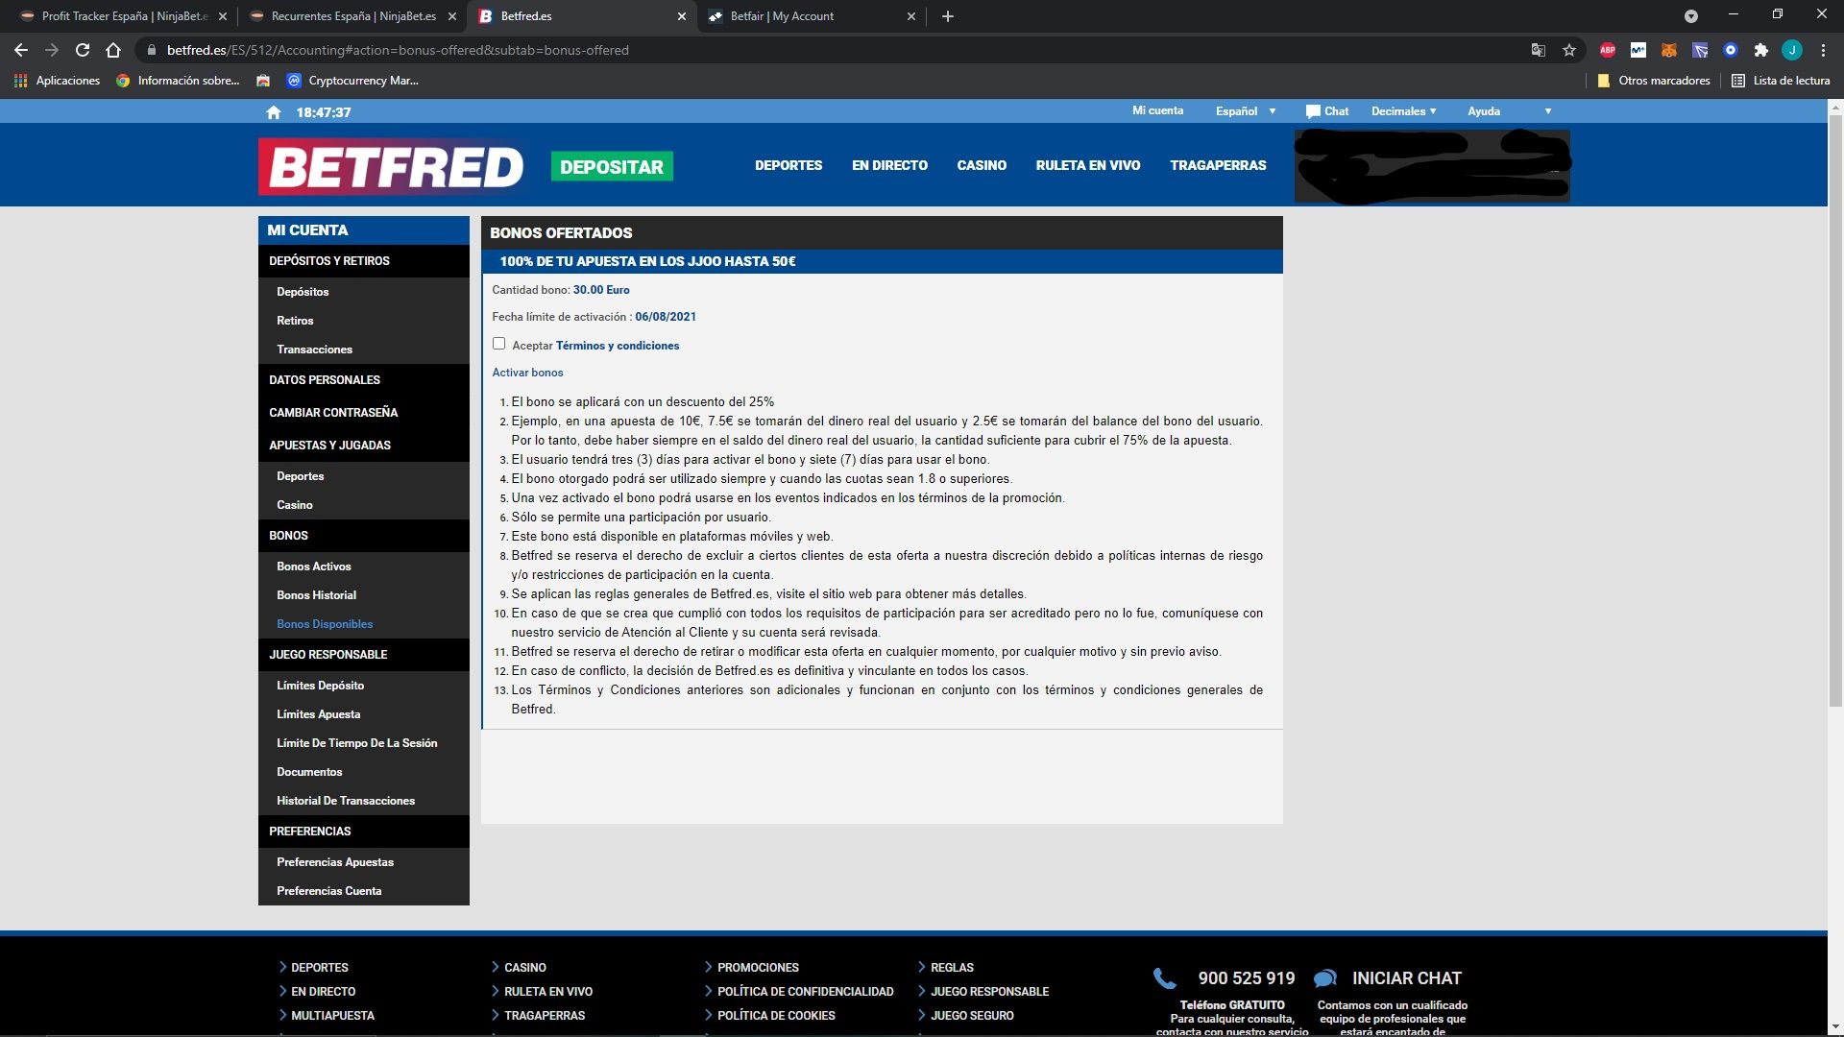Close the Betfred.es tab

coord(682,16)
